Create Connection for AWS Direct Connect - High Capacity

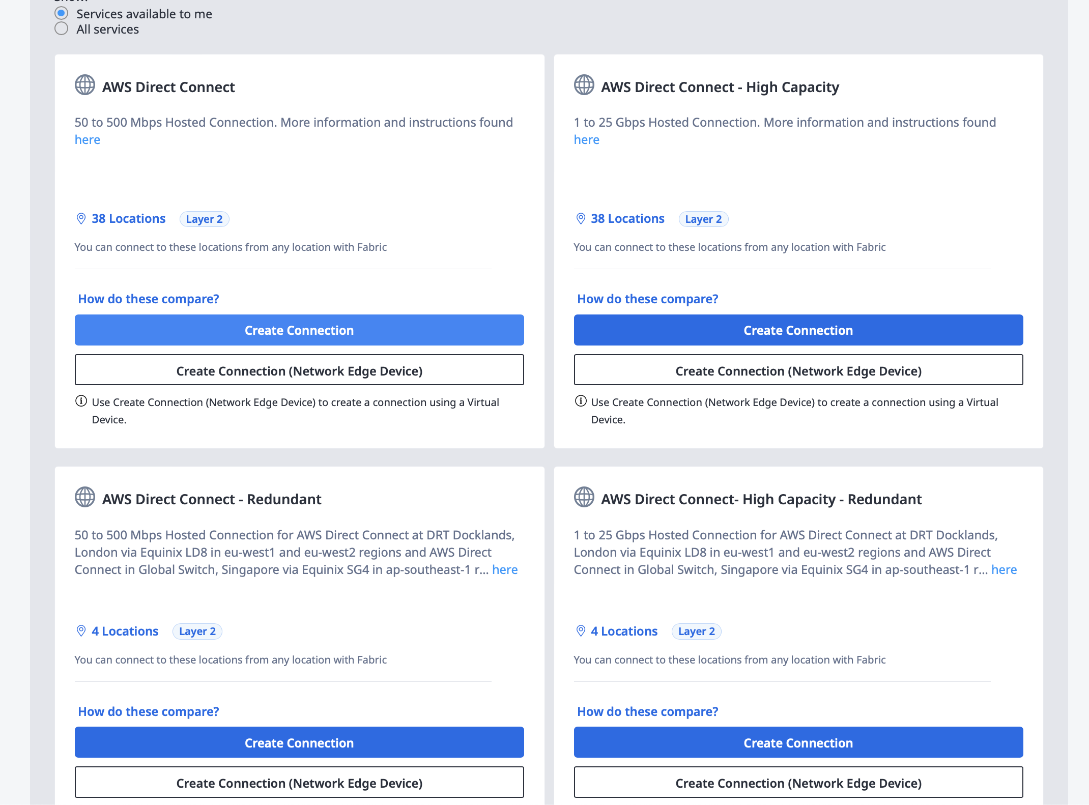(x=798, y=330)
